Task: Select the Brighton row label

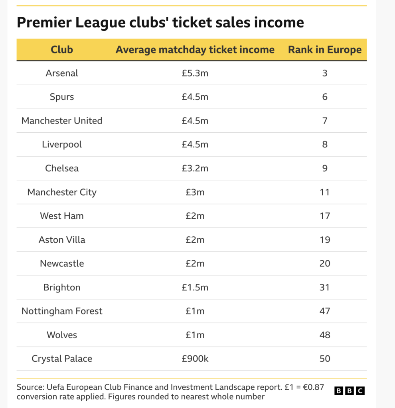Action: (x=62, y=287)
